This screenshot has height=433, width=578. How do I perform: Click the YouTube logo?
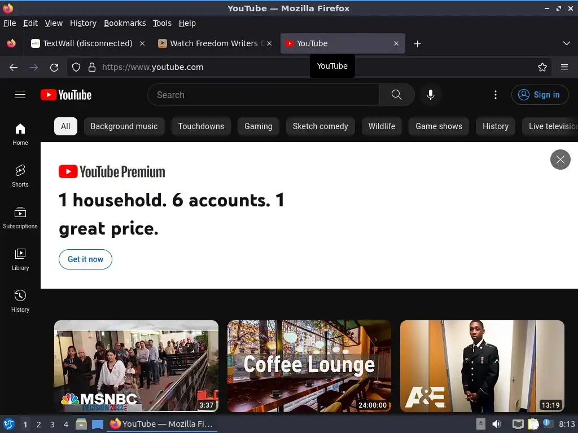[66, 95]
